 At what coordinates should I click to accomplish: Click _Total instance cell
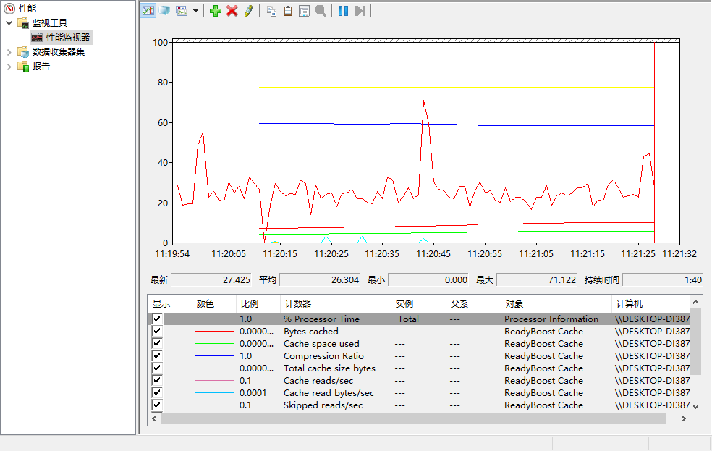point(407,319)
